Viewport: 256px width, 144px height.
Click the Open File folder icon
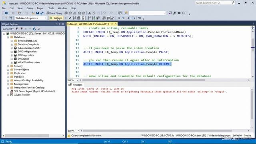tap(33, 13)
